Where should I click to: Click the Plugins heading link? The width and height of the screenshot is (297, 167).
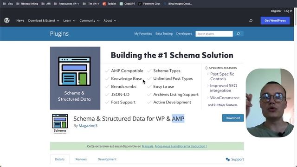point(59,34)
